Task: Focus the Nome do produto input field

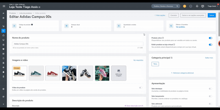Action: point(78,44)
